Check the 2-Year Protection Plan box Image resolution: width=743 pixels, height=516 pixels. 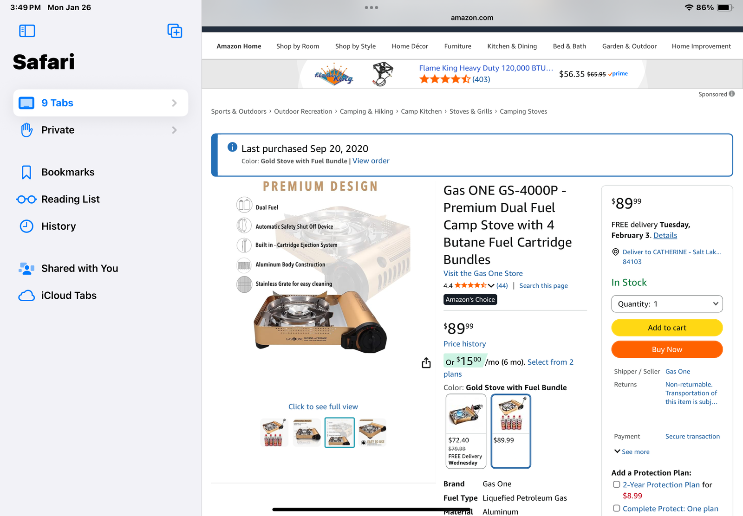click(x=617, y=484)
